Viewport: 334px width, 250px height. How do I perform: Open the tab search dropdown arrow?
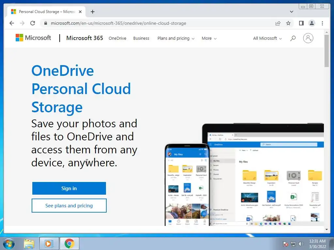(291, 12)
